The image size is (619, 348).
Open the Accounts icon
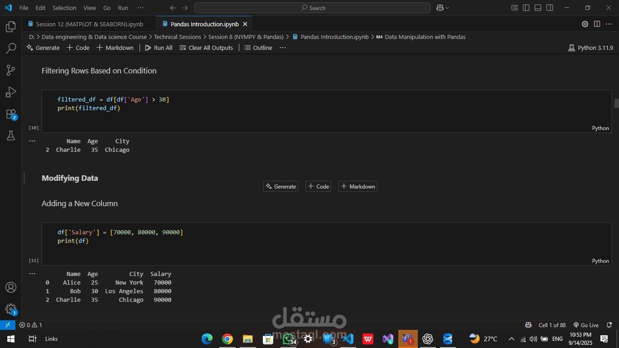[x=11, y=287]
